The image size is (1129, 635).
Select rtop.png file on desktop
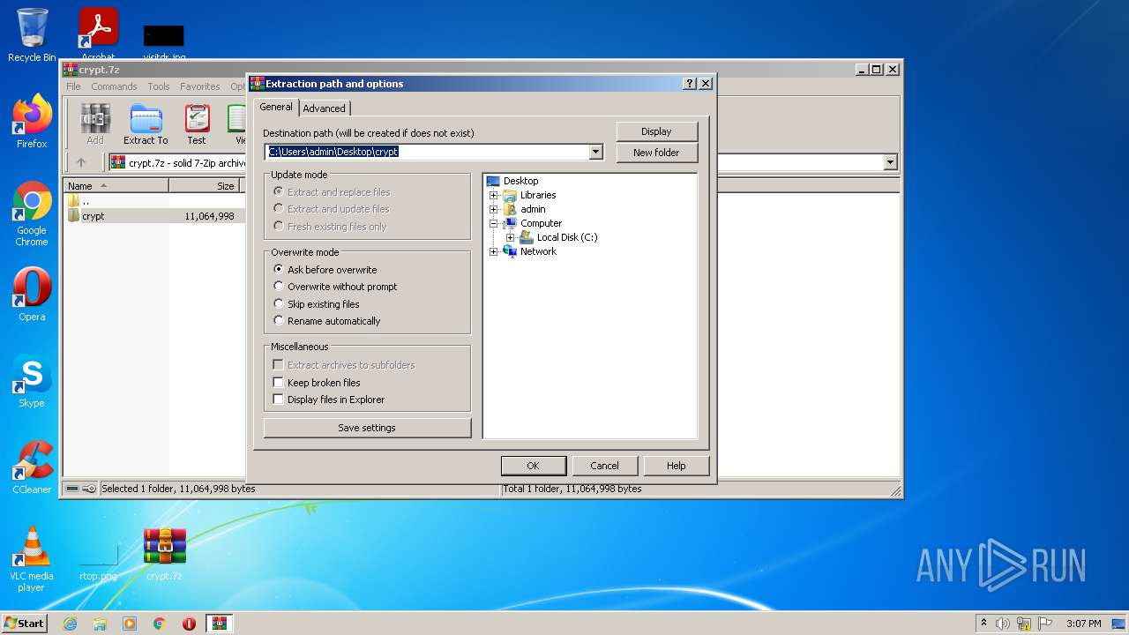98,561
